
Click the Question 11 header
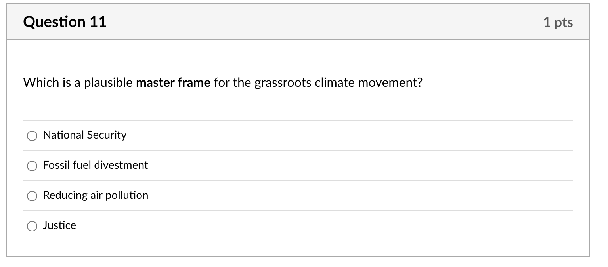point(65,22)
